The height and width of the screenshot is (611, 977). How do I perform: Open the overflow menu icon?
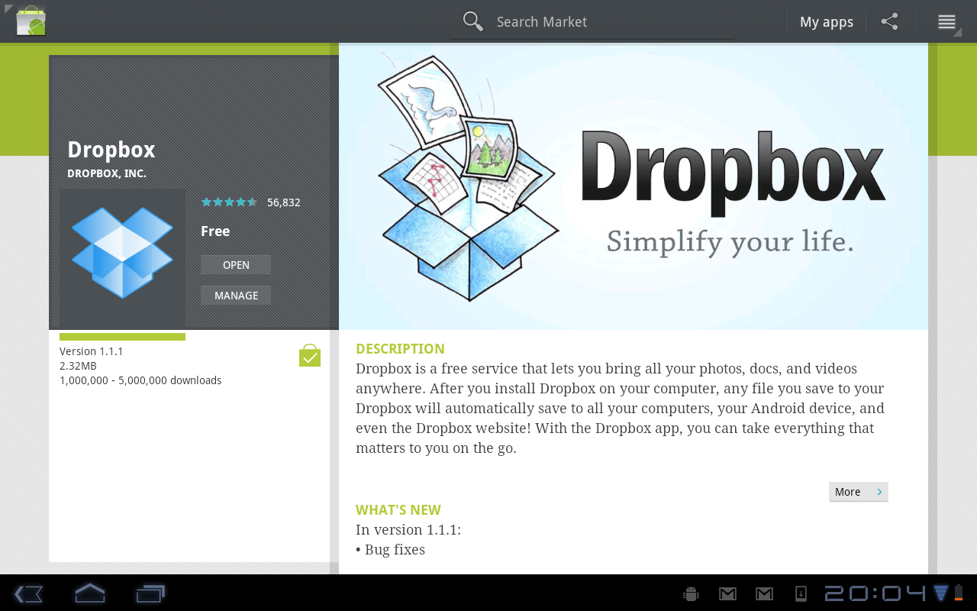946,22
